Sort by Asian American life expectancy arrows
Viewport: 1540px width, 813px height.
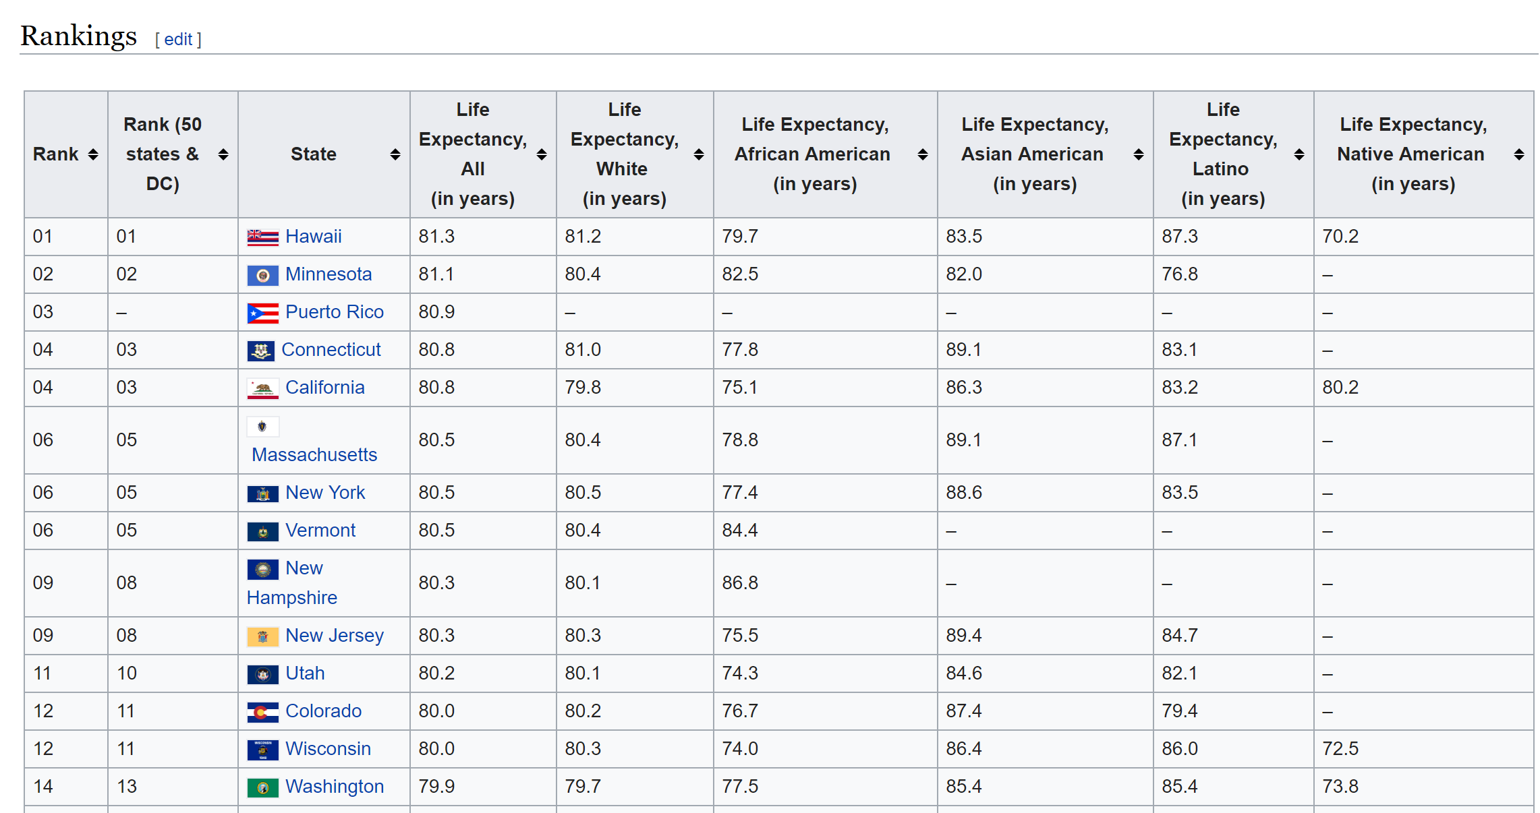coord(1139,154)
